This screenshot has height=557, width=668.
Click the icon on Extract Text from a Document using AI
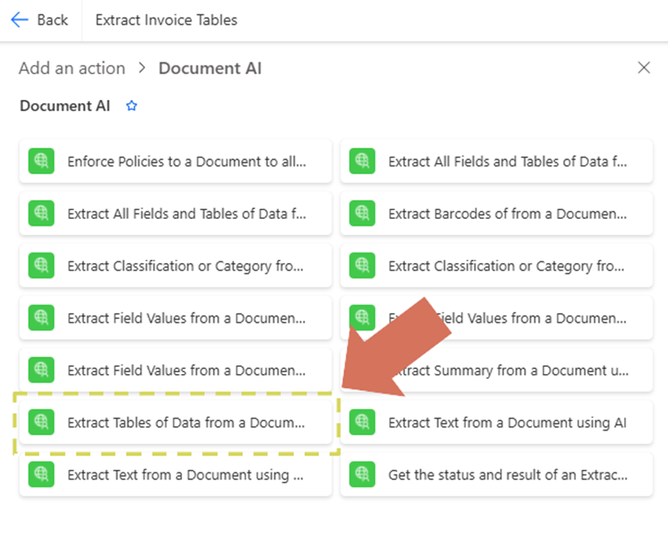pyautogui.click(x=363, y=423)
